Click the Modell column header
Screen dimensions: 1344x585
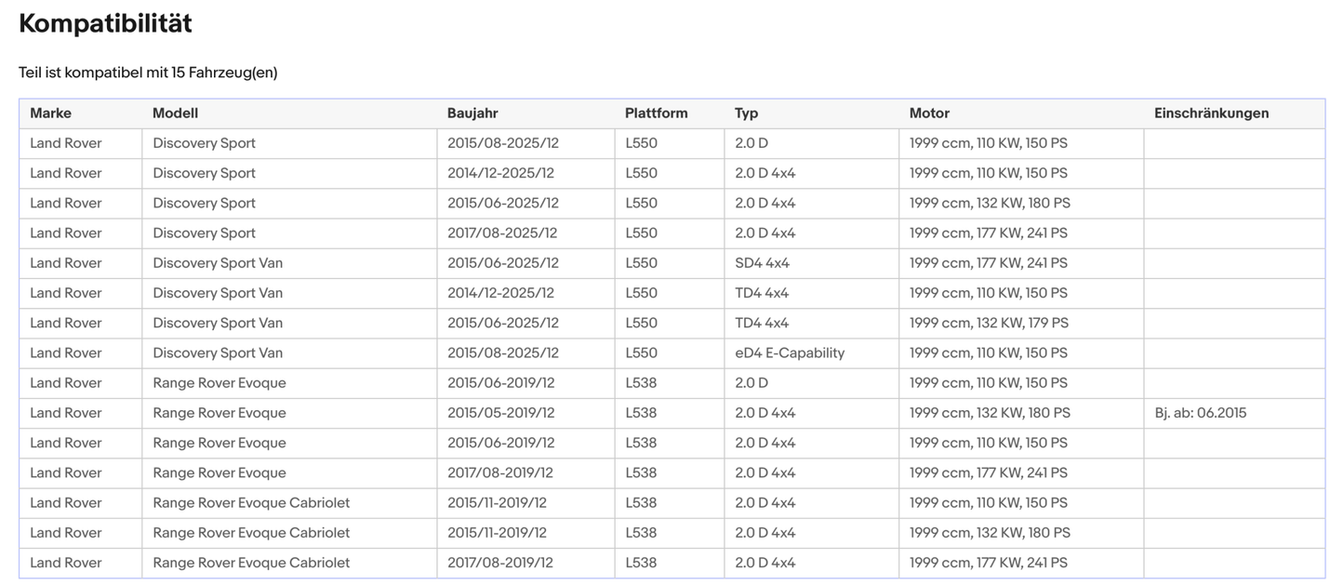click(175, 113)
